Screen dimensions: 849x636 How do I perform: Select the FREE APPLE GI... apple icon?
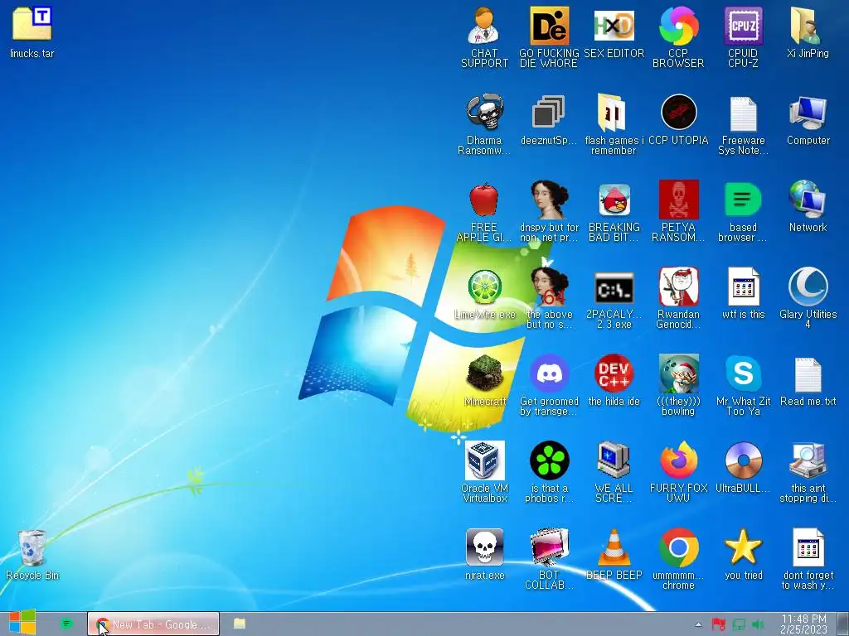484,212
